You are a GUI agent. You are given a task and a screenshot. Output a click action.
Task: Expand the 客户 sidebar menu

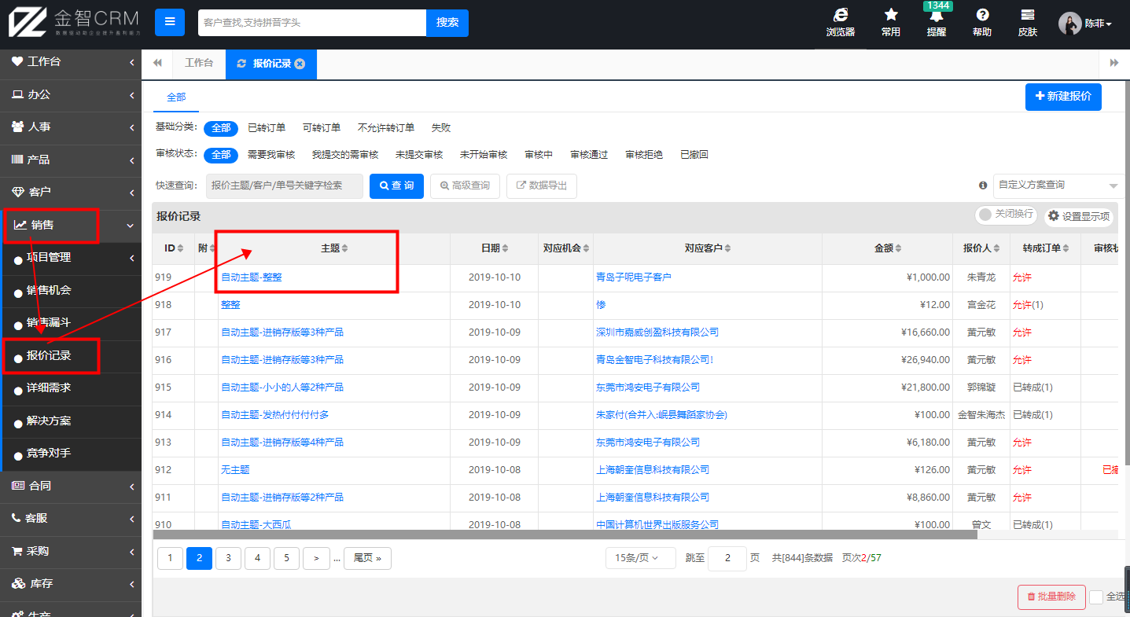click(x=71, y=192)
